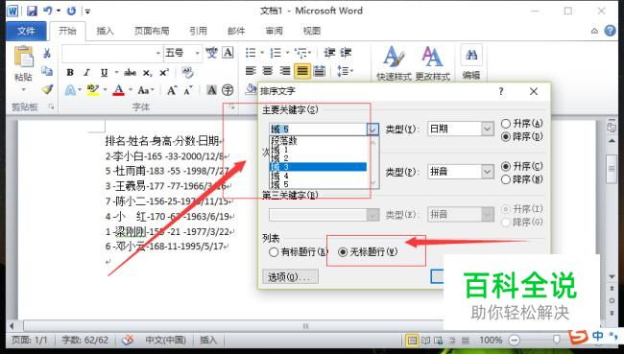The width and height of the screenshot is (624, 354).
Task: Open 选项(O)... sort options button
Action: [290, 277]
